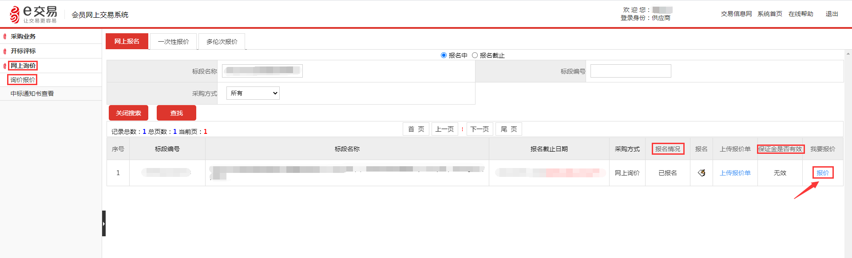The height and width of the screenshot is (258, 852).
Task: Click the 报名截止日期 column header
Action: [x=549, y=149]
